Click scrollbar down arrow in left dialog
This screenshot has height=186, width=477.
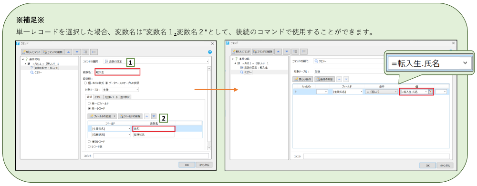coord(209,148)
